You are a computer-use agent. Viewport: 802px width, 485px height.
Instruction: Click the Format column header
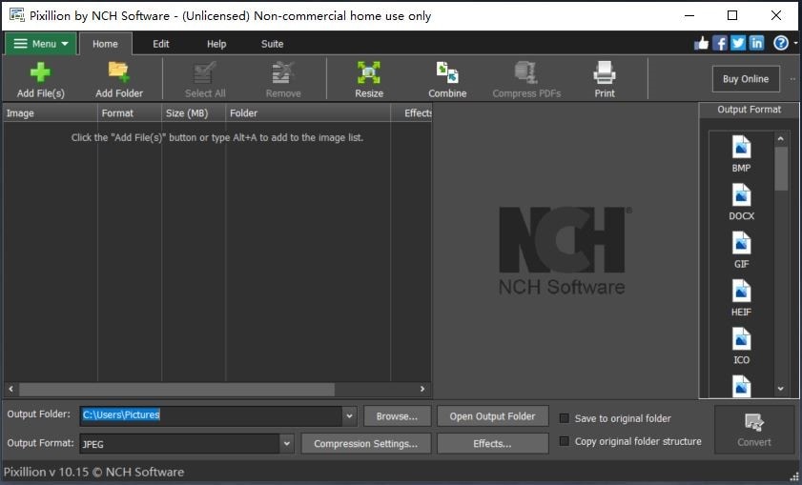tap(130, 113)
